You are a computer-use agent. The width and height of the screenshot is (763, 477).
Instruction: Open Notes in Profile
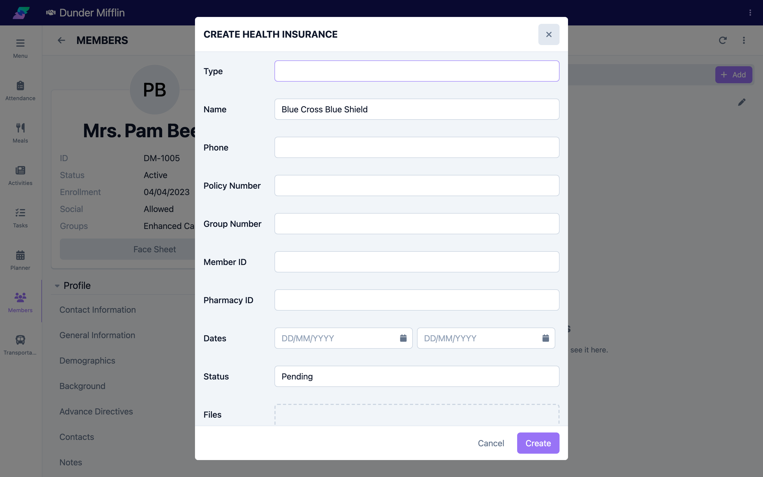click(71, 462)
